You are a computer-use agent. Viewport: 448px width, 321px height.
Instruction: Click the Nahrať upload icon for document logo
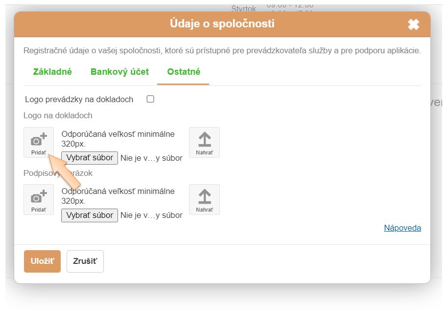pos(204,142)
